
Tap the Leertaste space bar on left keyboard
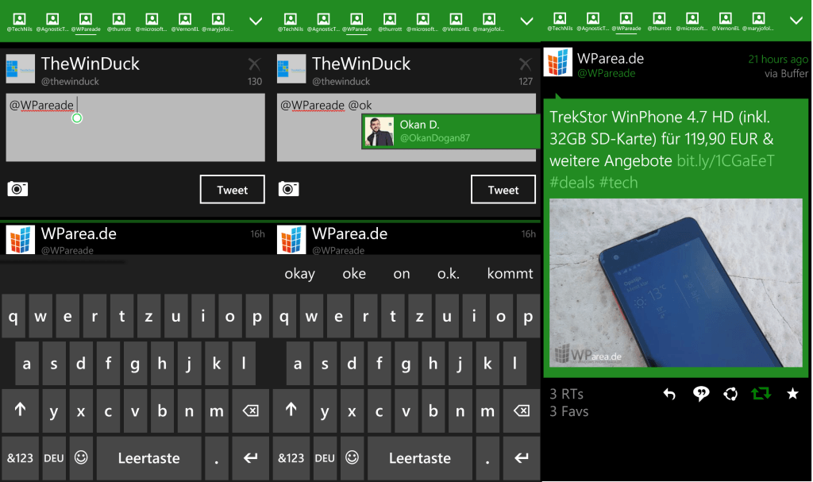[x=148, y=457]
